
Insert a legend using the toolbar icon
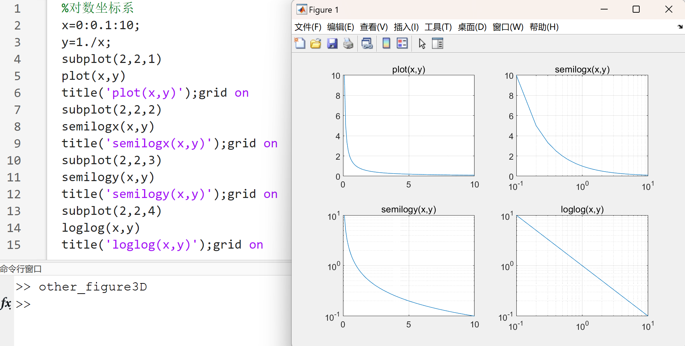[402, 44]
